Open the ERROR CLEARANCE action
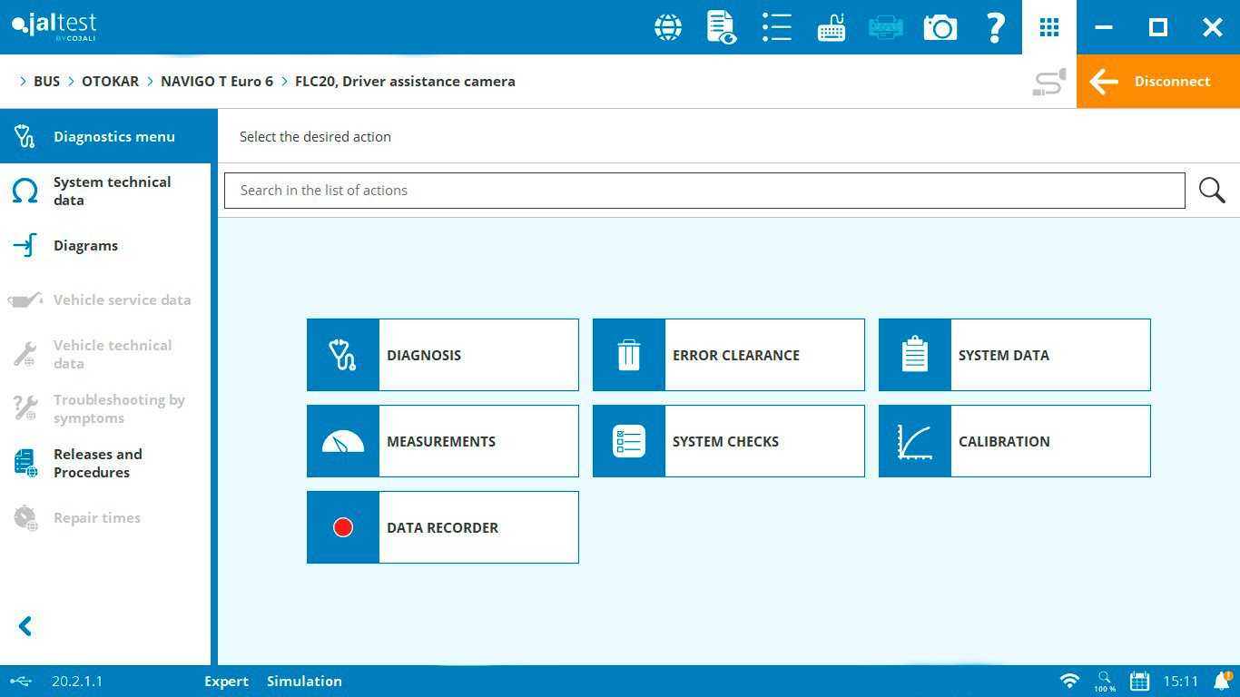Screen dimensions: 1240x697 click(728, 355)
